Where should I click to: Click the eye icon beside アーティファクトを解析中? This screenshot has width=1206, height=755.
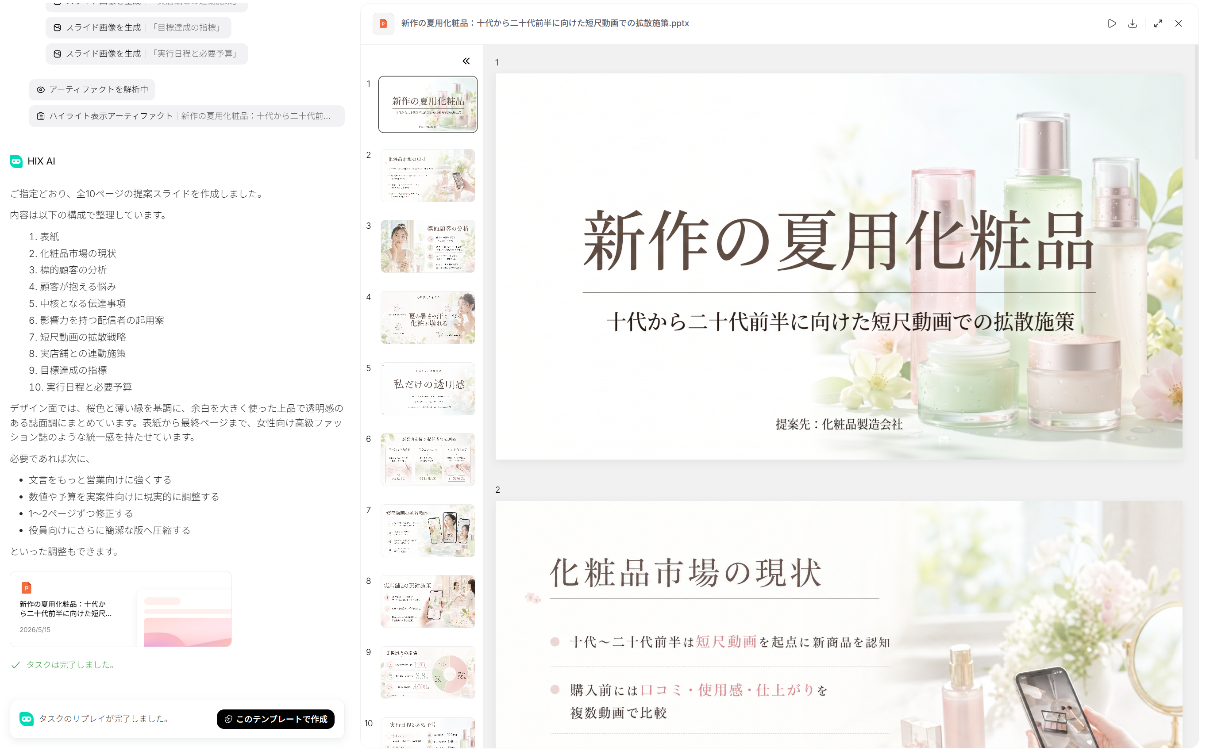(x=41, y=90)
